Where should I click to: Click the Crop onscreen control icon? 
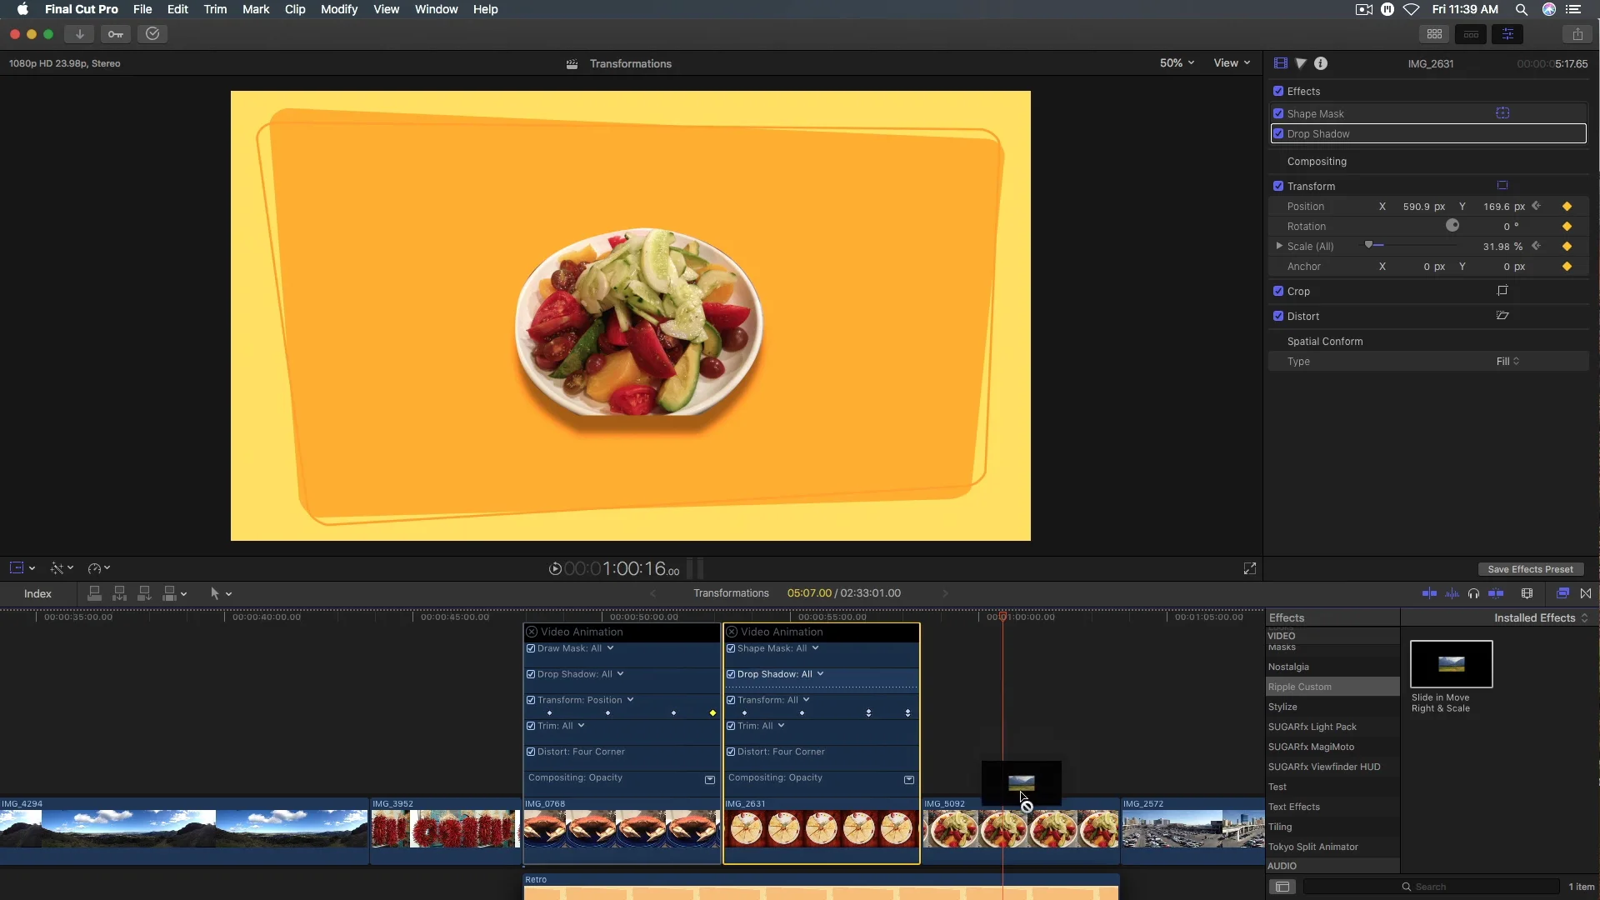[x=1502, y=291]
